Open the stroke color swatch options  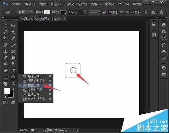(63, 12)
